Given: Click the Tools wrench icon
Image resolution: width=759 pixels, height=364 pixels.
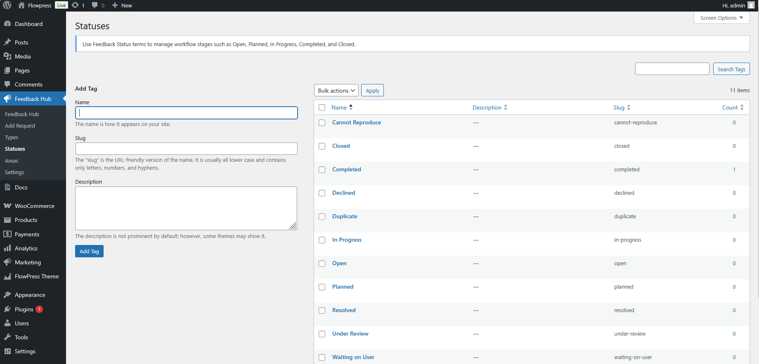Looking at the screenshot, I should (7, 337).
